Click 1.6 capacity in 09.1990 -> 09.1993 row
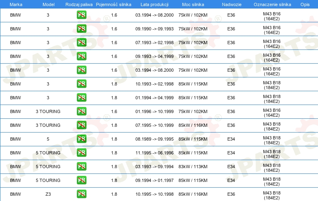Viewport: 318px width, 201px height. (114, 29)
